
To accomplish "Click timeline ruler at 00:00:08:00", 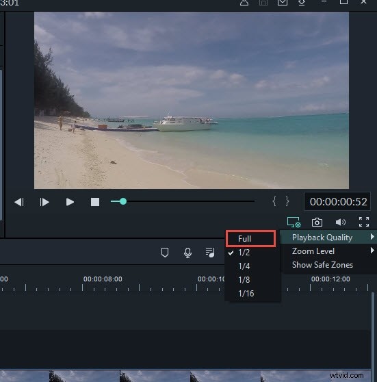I will coord(103,279).
